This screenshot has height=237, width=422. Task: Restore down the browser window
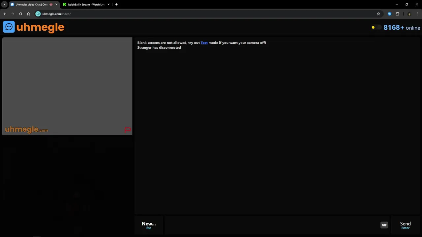pyautogui.click(x=407, y=5)
